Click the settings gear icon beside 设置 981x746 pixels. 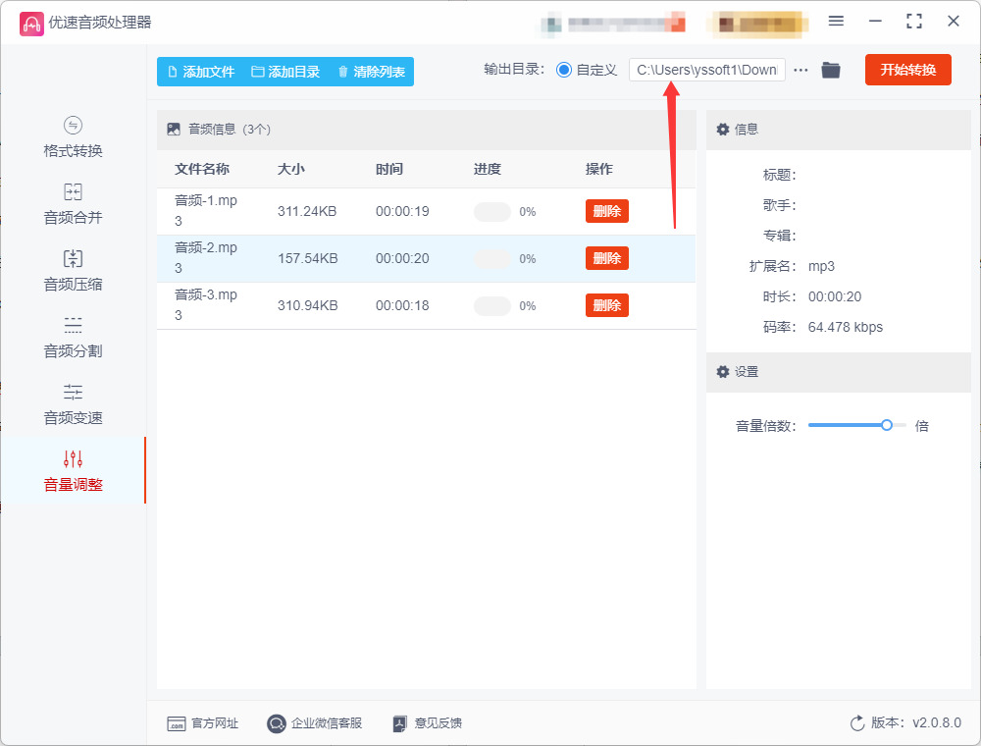pos(723,372)
